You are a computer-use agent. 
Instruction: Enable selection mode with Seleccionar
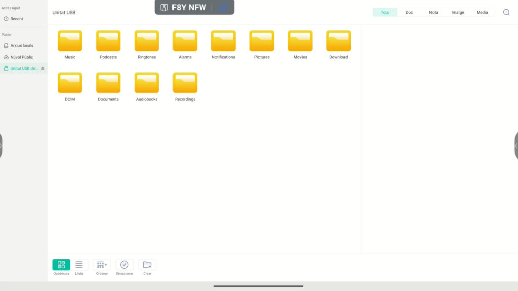click(124, 265)
